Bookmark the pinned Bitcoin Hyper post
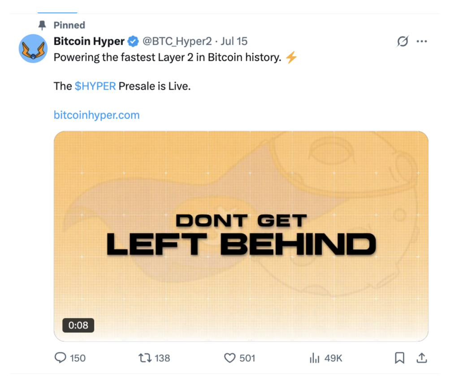Viewport: 459px width, 380px height. [x=399, y=358]
